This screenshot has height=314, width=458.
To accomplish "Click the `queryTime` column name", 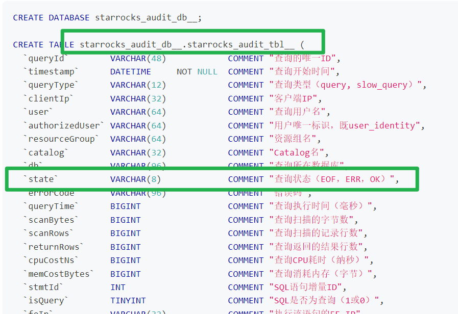I will pyautogui.click(x=51, y=206).
